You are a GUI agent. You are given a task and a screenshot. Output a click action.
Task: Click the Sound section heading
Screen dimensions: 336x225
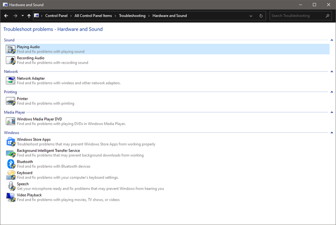(9, 40)
